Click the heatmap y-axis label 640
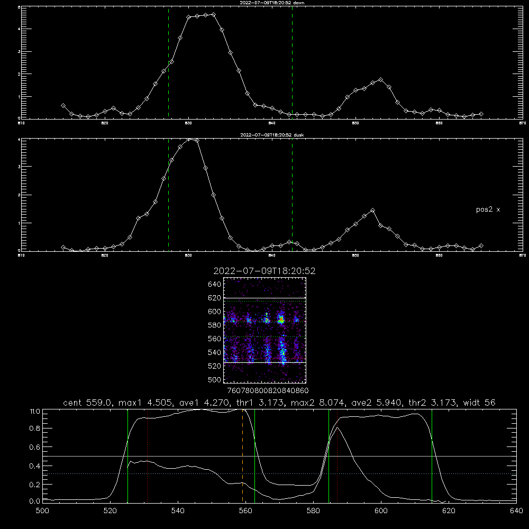This screenshot has height=529, width=529. (x=215, y=285)
